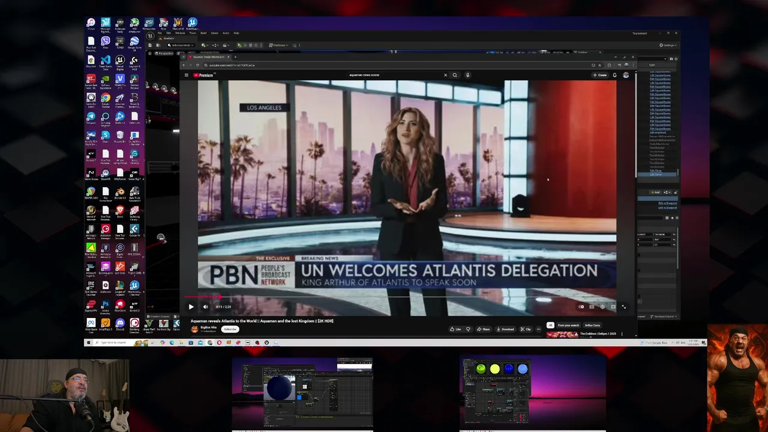Bookmark this page with star icon
This screenshot has height=432, width=768.
(599, 65)
